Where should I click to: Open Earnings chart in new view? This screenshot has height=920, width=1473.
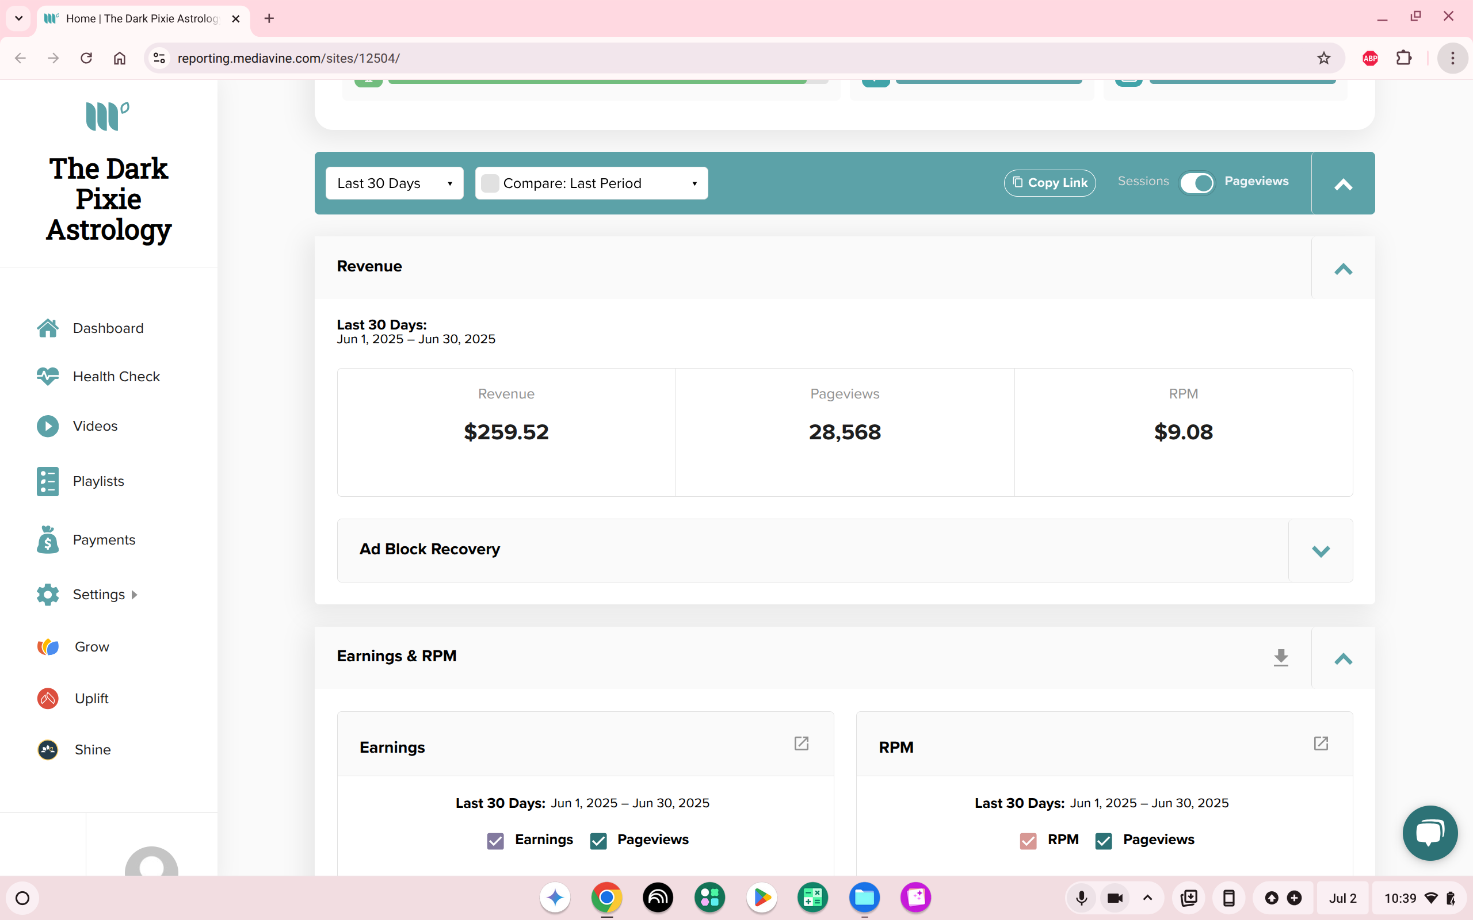coord(801,743)
